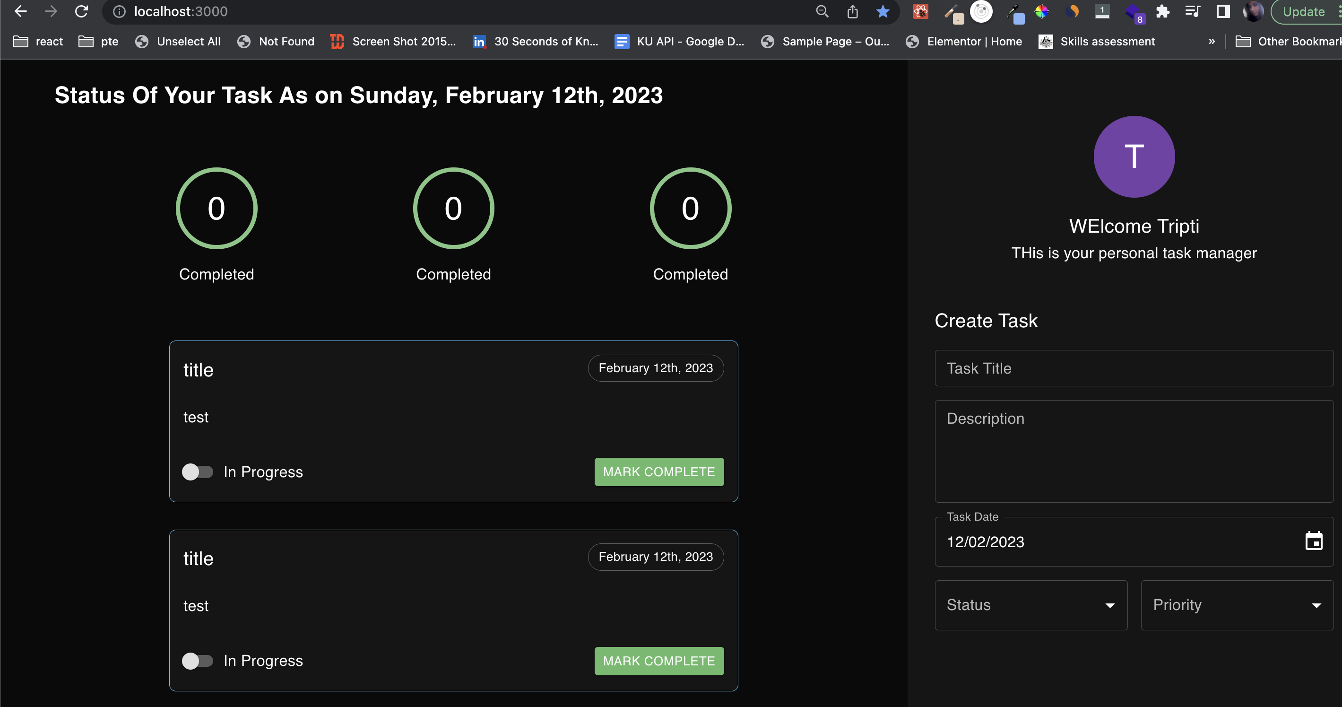Open the Extensions puzzle piece menu
This screenshot has height=707, width=1342.
pos(1162,11)
